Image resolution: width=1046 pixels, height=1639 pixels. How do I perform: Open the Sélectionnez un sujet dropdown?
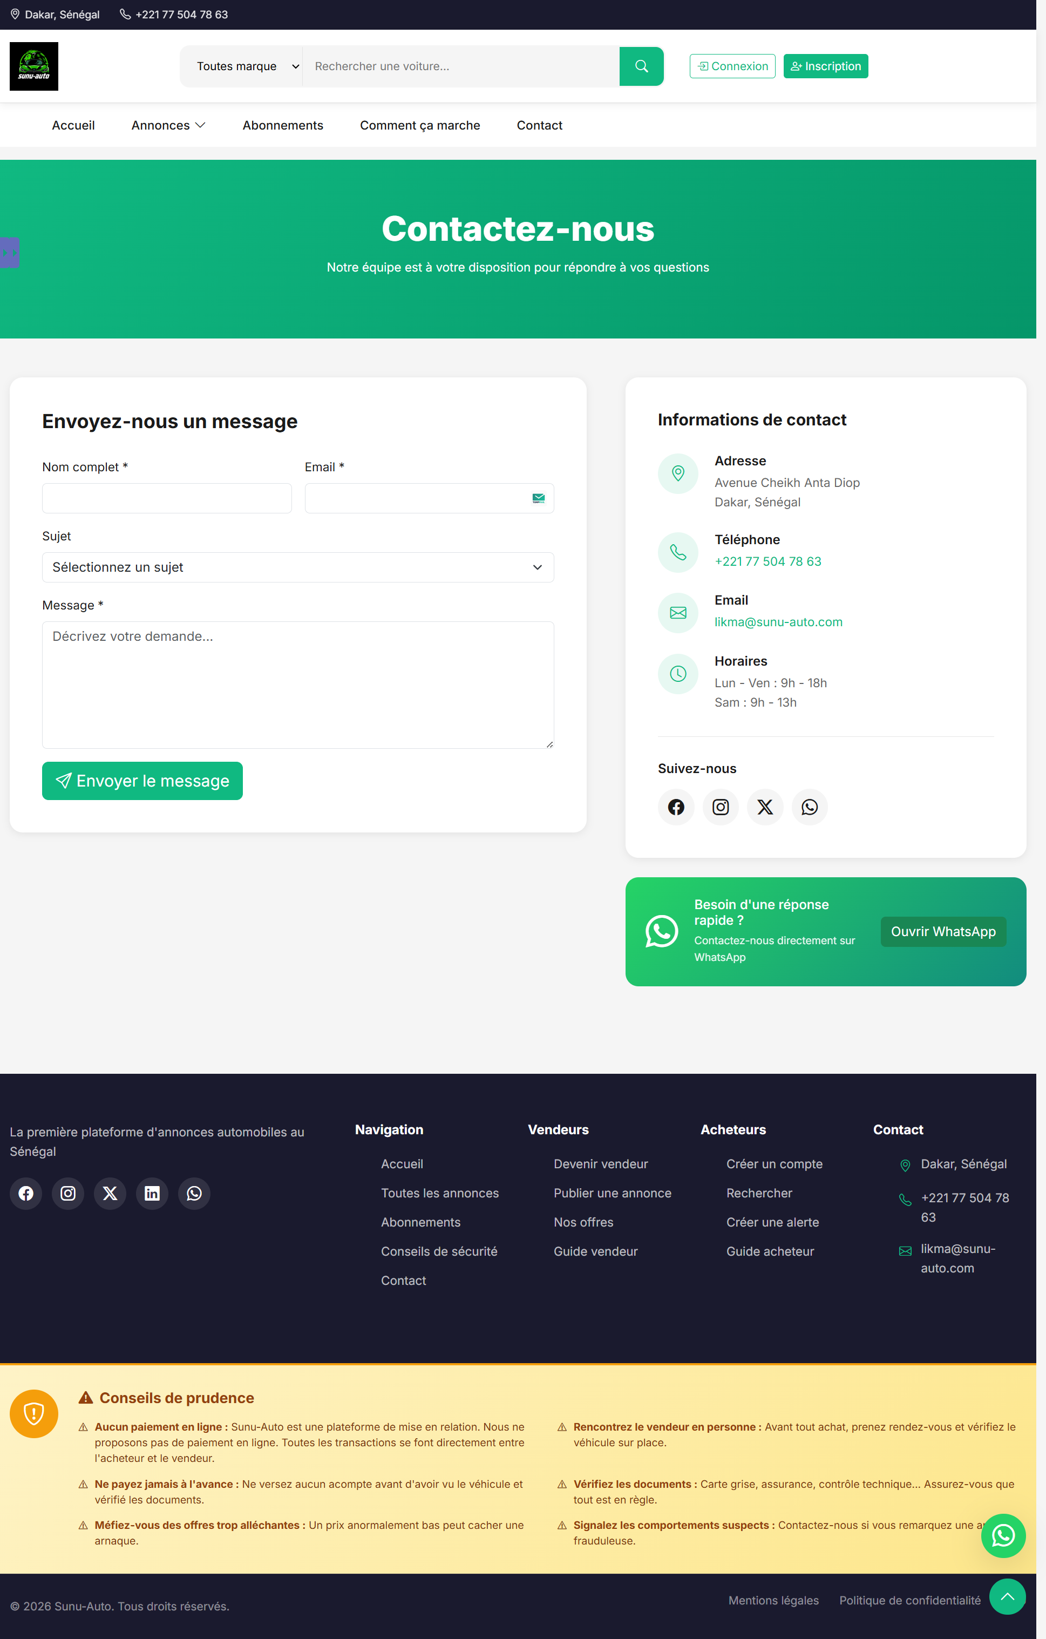click(297, 567)
